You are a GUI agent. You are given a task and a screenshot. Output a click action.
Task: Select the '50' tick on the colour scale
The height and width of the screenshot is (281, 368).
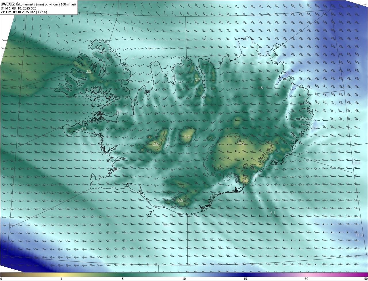point(366,279)
